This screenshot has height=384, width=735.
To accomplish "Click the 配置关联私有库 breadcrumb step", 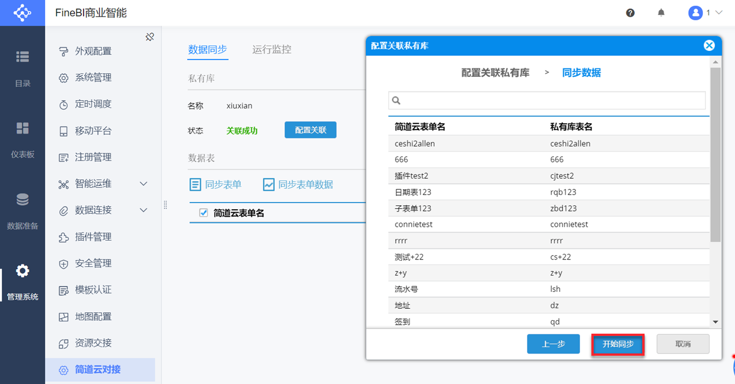I will point(495,72).
